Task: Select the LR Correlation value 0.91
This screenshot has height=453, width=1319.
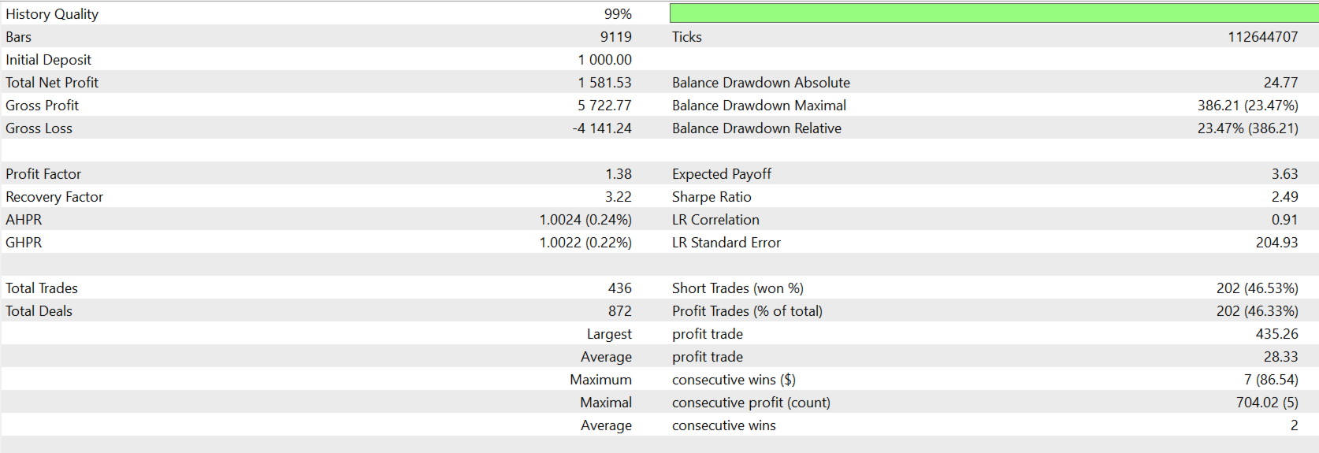Action: click(1284, 220)
